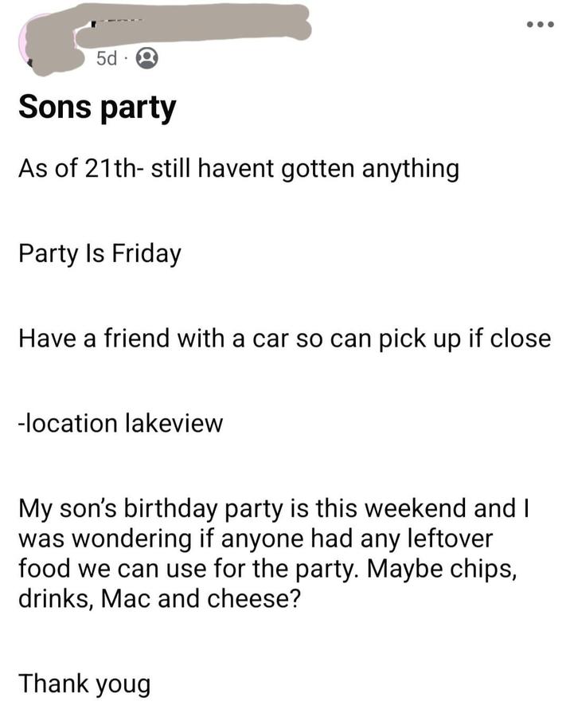The image size is (570, 709).
Task: Expand post actions via the ellipsis control
Action: click(540, 24)
